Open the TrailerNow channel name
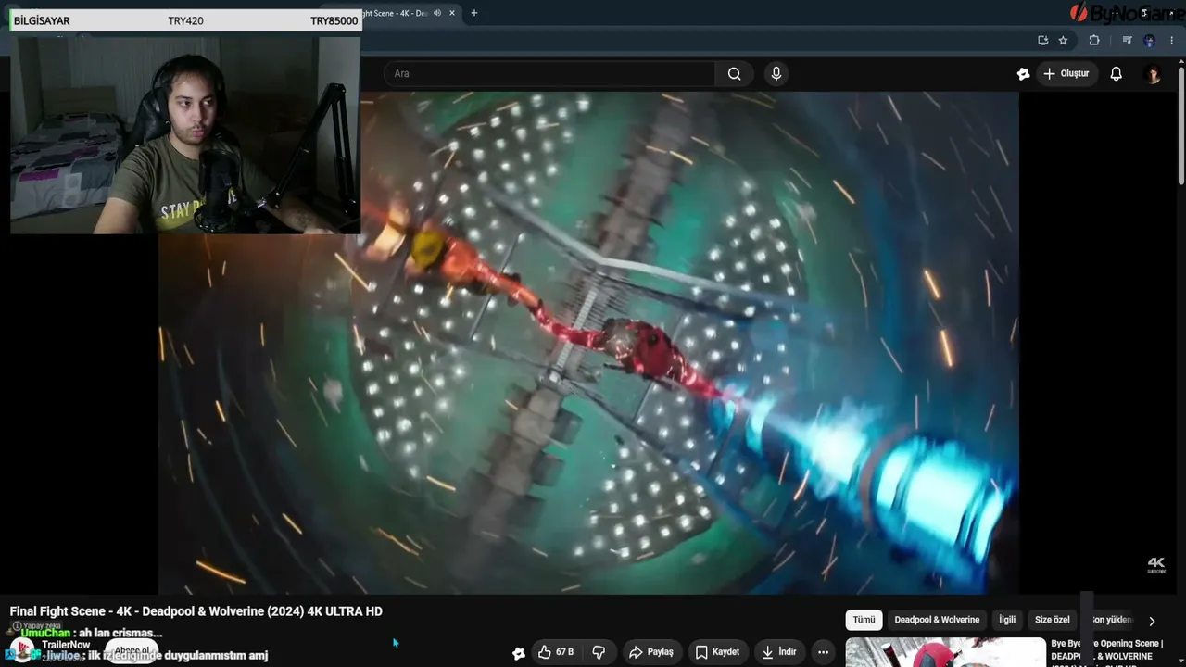Screen dimensions: 1186x667 66,645
